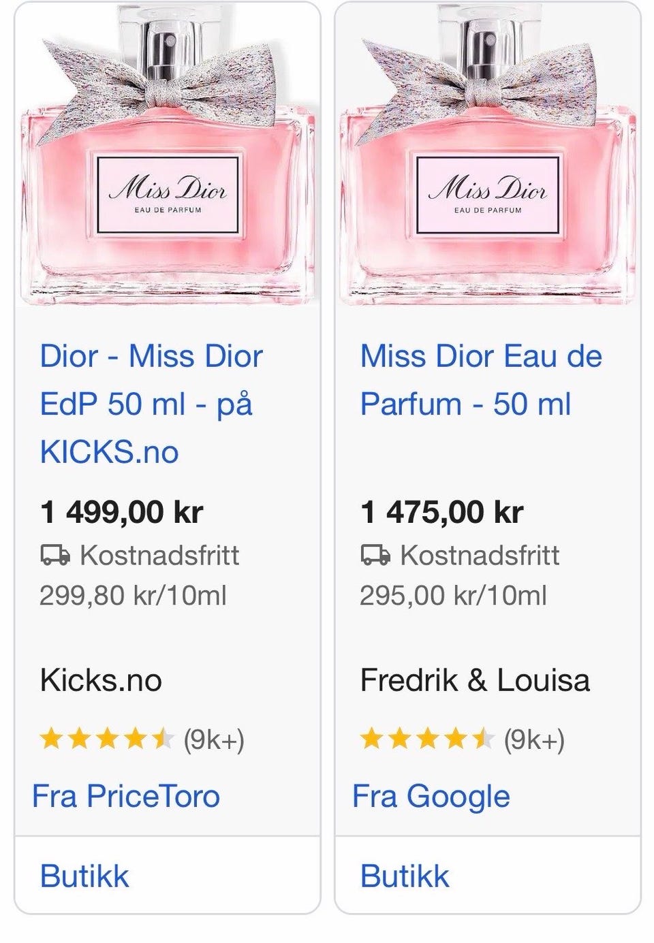
Task: Click the delivery truck icon on Fredrik & Louisa card
Action: [x=375, y=556]
